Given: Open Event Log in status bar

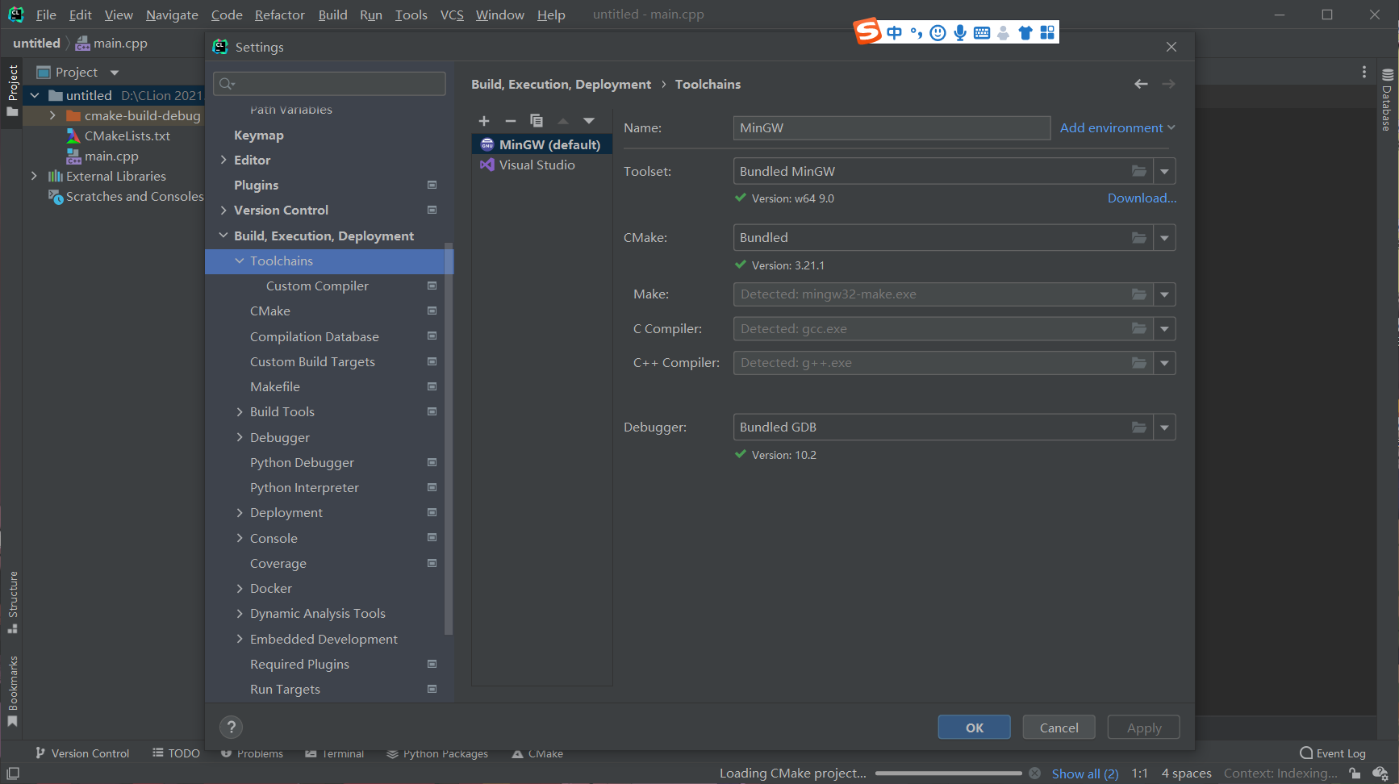Looking at the screenshot, I should tap(1333, 753).
